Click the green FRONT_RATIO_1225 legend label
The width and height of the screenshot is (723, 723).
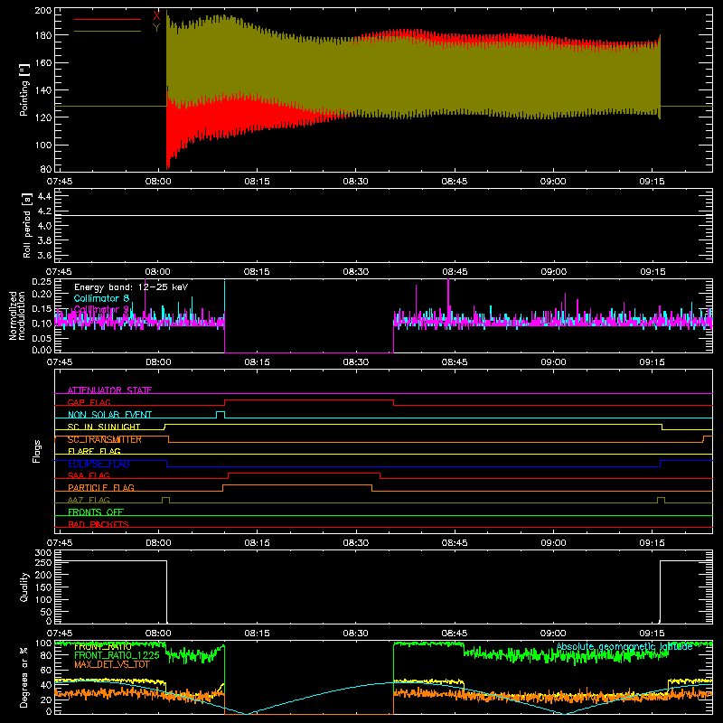pos(117,655)
